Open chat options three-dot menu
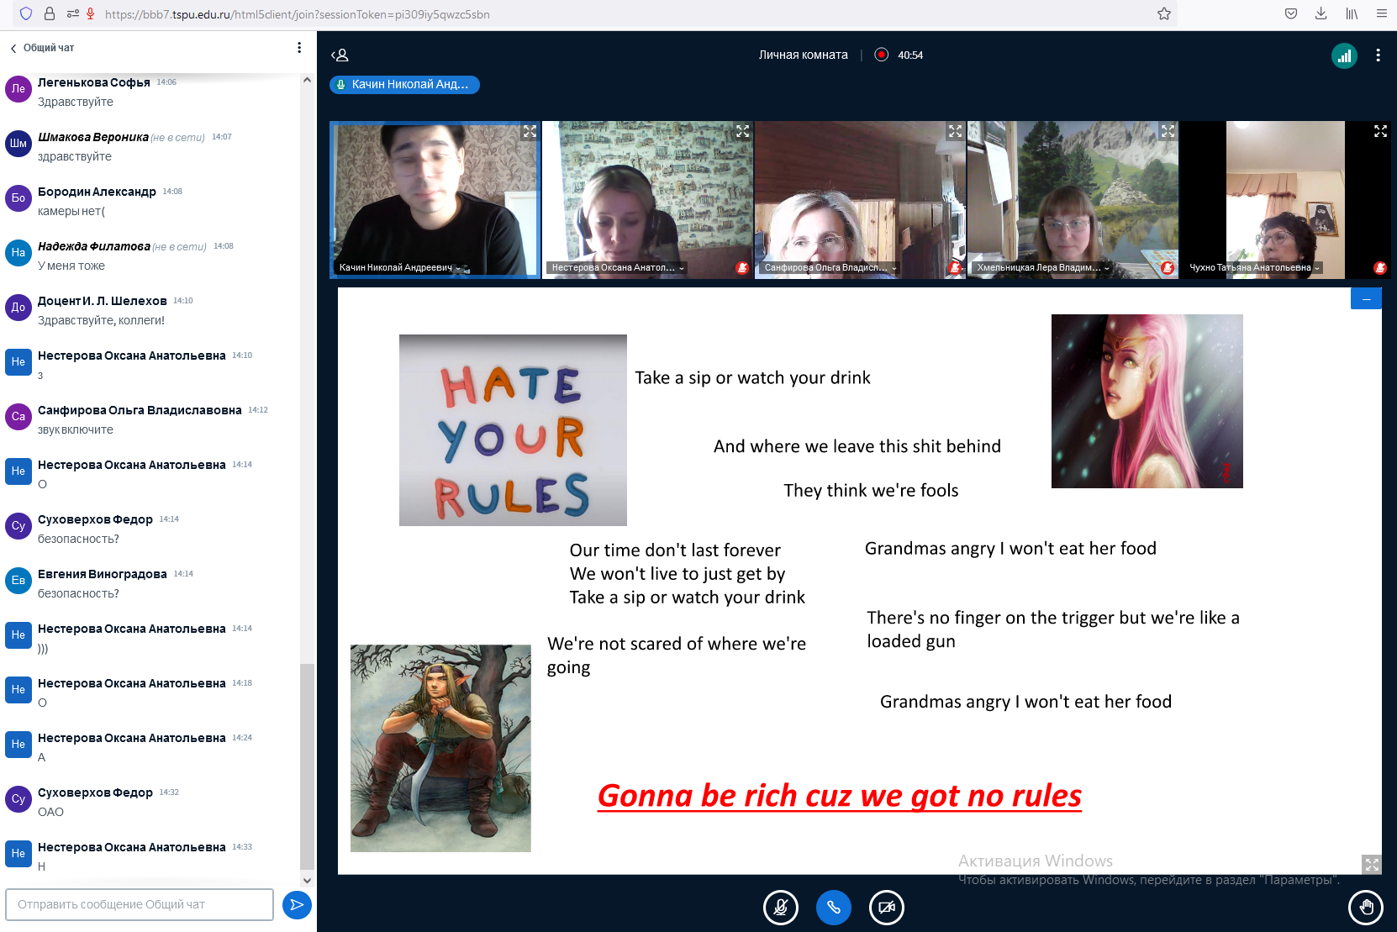 click(299, 48)
